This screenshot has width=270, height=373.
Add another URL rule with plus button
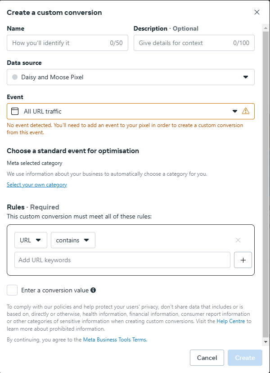click(243, 260)
